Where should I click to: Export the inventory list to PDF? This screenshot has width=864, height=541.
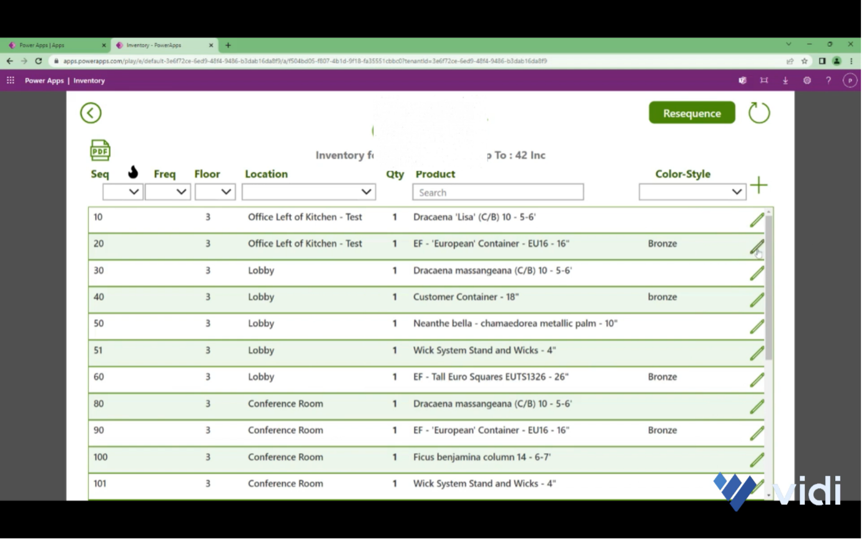tap(99, 150)
